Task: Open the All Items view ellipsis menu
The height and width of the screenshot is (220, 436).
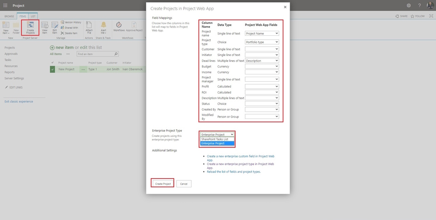Action: point(68,54)
